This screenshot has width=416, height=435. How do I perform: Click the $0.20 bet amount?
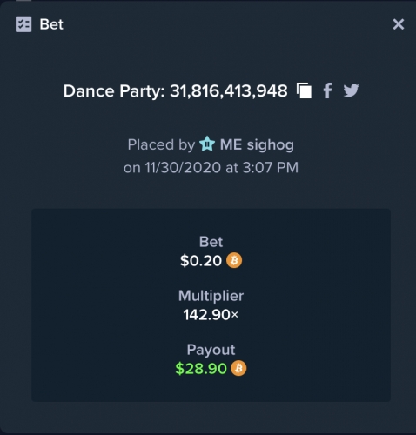tap(201, 260)
